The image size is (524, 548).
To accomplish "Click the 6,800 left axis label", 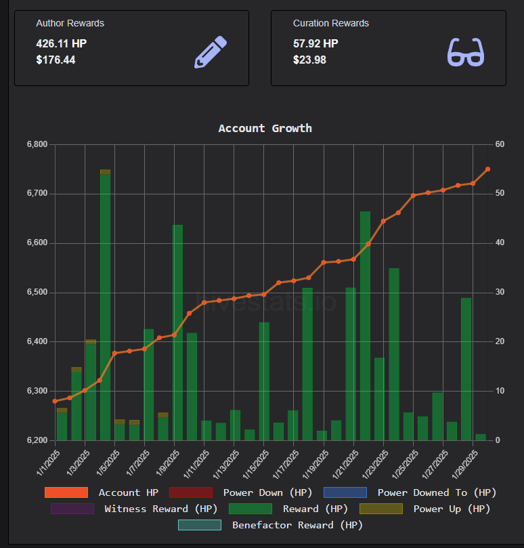I will click(37, 144).
